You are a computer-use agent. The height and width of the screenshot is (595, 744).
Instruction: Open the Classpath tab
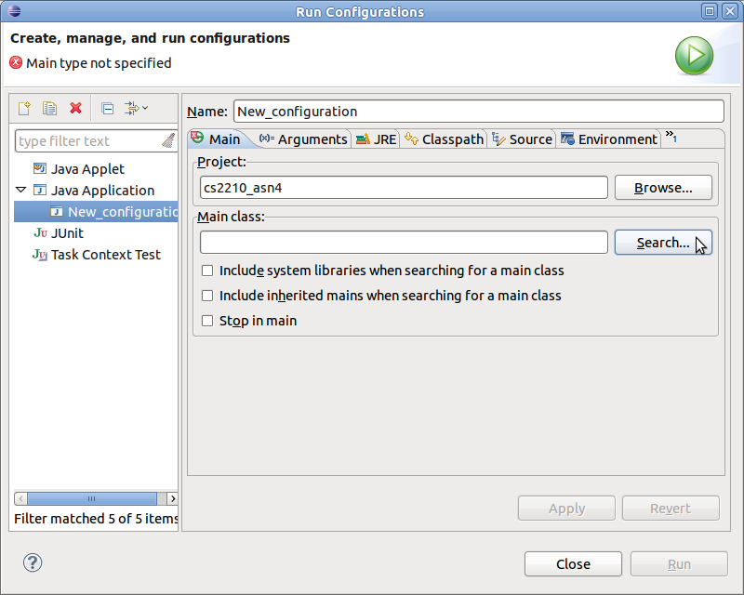445,139
